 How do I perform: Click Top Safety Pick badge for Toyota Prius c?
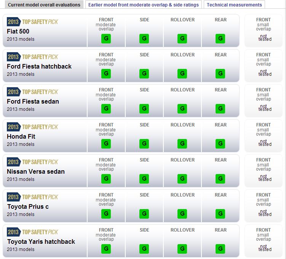[x=33, y=197]
